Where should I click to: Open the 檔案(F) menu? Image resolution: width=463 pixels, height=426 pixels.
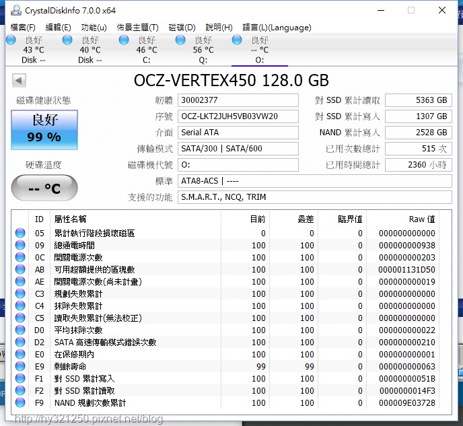click(x=23, y=28)
